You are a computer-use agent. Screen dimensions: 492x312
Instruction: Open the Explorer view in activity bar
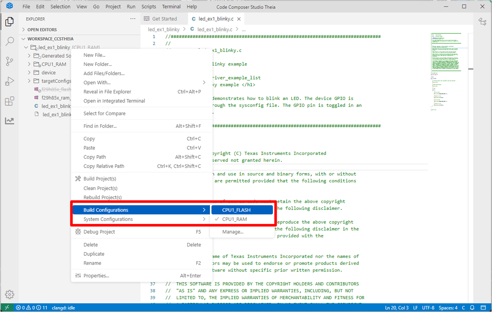coord(9,22)
